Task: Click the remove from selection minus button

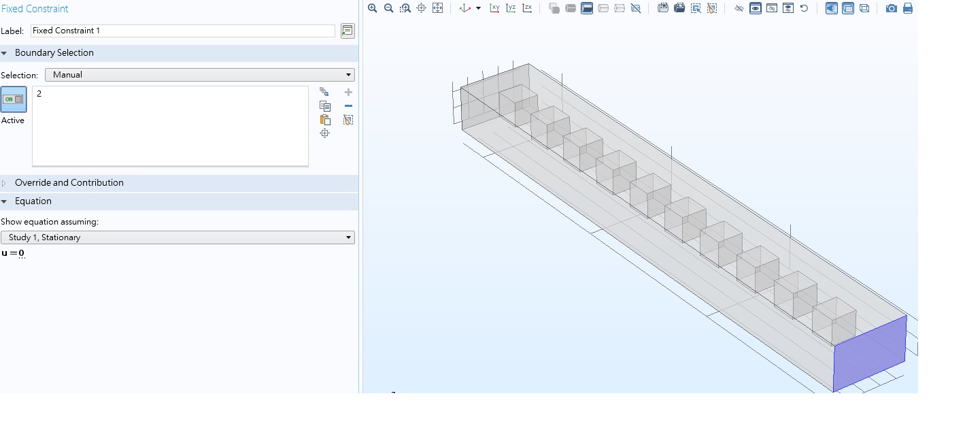Action: point(348,106)
